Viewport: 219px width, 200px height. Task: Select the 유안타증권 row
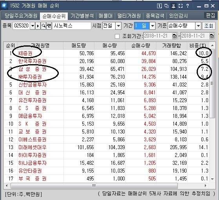[107, 171]
